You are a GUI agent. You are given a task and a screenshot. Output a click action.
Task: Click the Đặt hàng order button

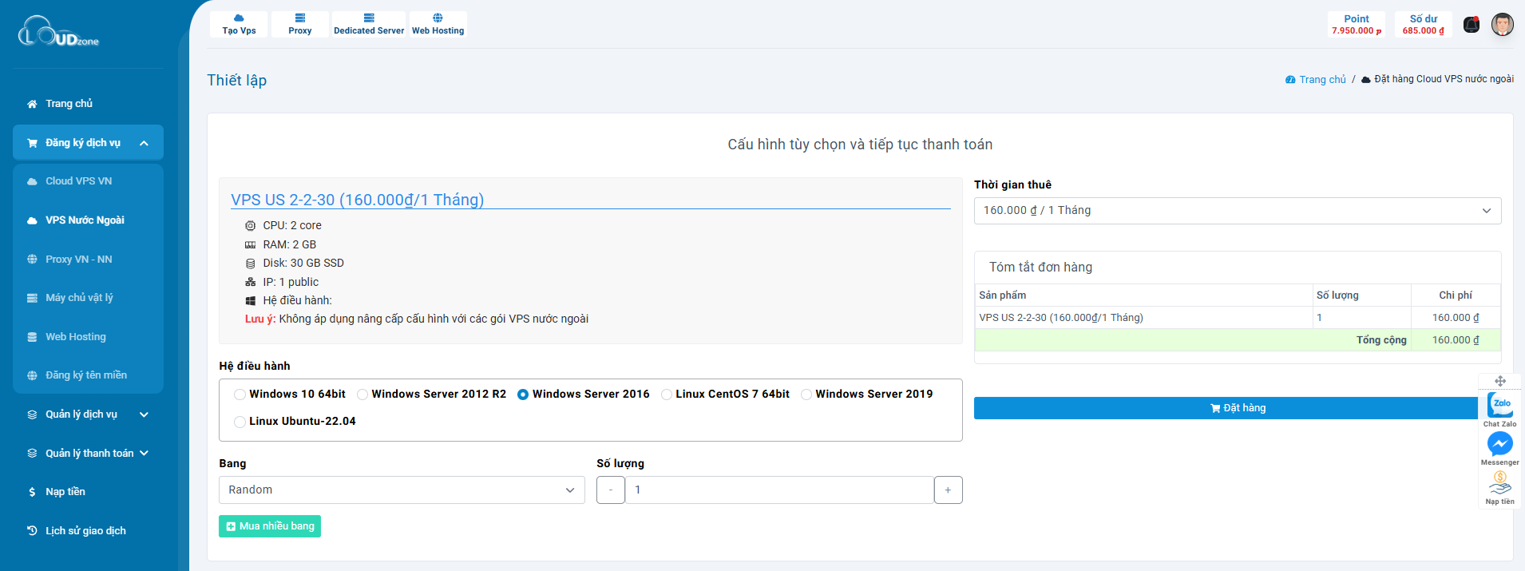(x=1237, y=408)
